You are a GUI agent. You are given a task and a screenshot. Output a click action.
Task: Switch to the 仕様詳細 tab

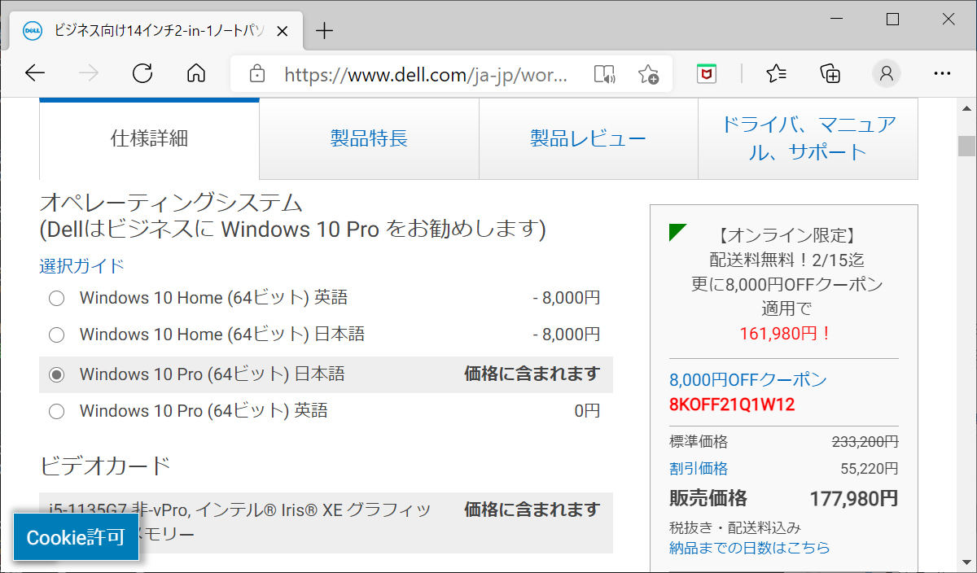click(149, 138)
